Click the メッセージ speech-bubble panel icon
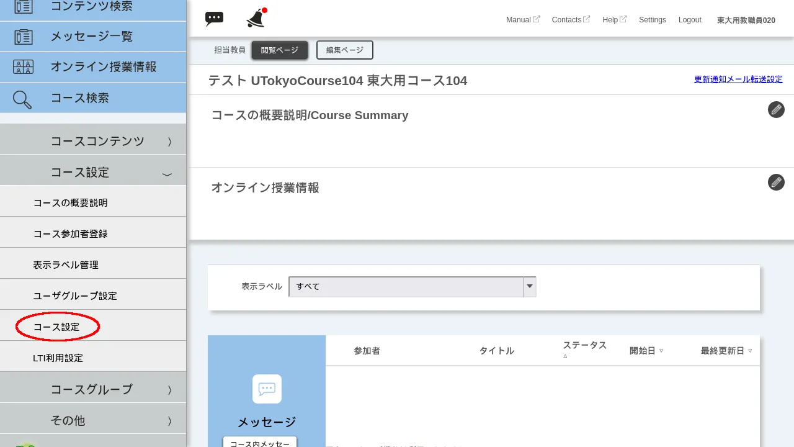Screen dimensions: 794x447 coord(266,389)
